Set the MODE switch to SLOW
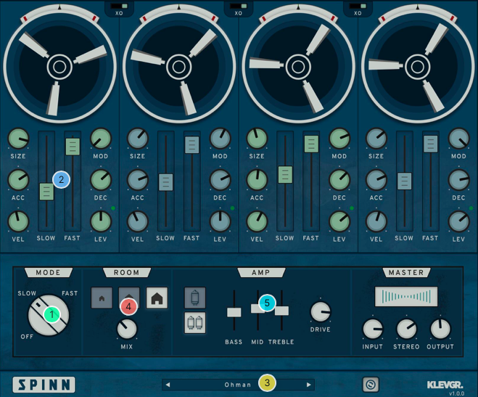 (x=27, y=293)
